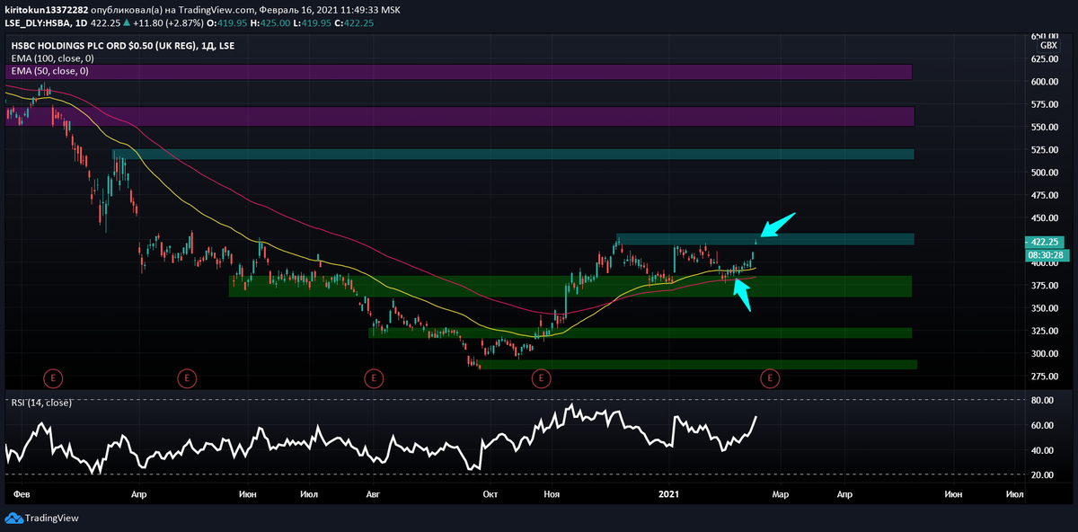
Task: Click the 450.00 price axis label
Action: pos(1044,217)
